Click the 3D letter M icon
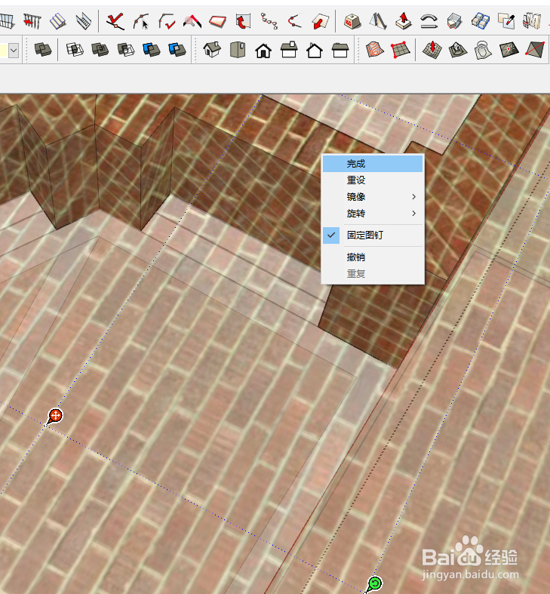Viewport: 550px width, 594px height. tap(531, 22)
